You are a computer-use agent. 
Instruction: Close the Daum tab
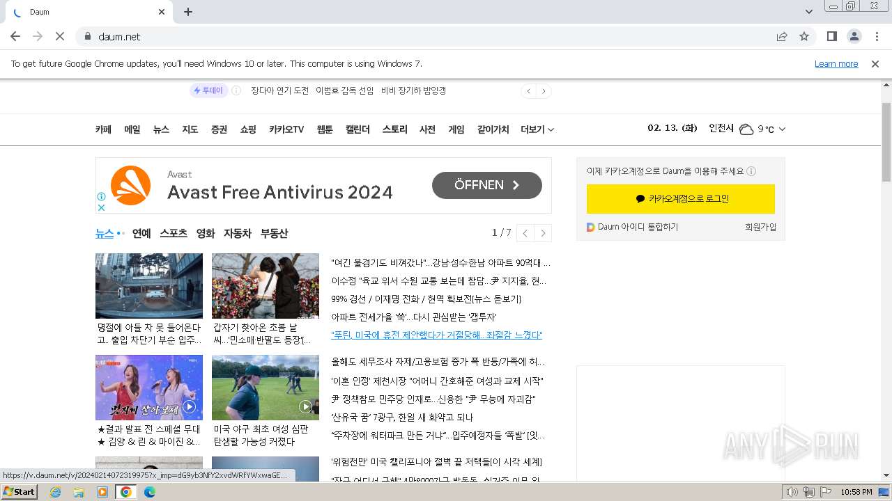(x=162, y=12)
